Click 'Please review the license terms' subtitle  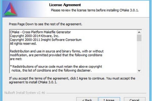click(x=95, y=10)
